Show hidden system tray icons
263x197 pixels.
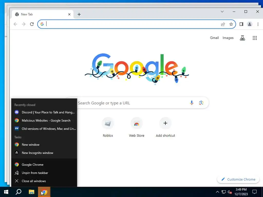(217, 192)
